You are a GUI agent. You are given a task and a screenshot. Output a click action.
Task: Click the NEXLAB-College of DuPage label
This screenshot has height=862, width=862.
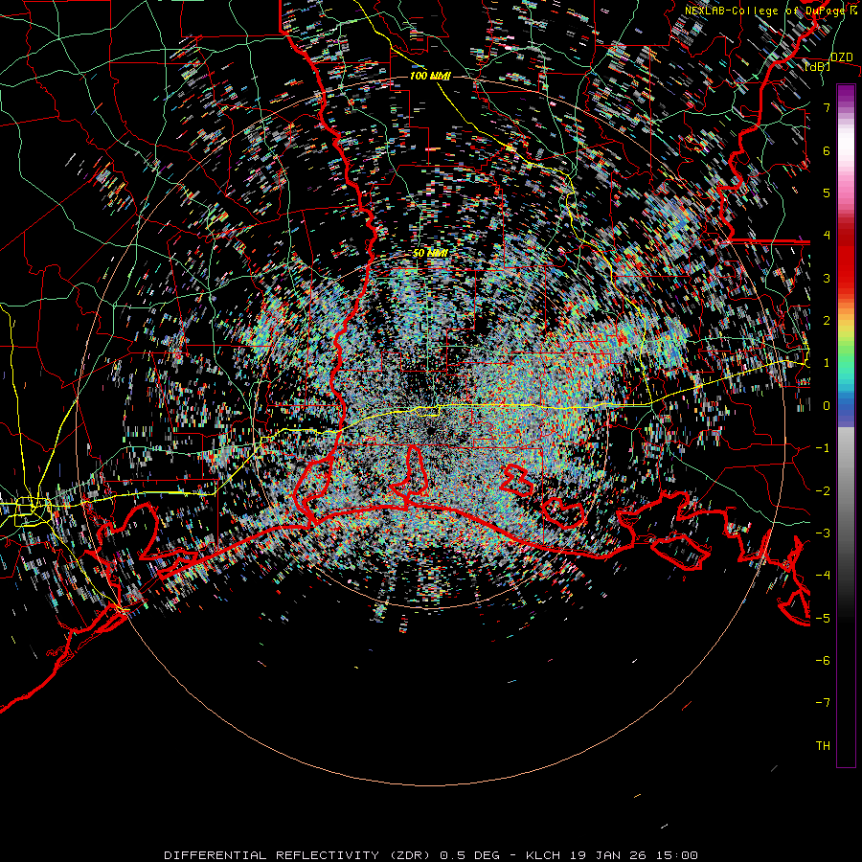(765, 11)
